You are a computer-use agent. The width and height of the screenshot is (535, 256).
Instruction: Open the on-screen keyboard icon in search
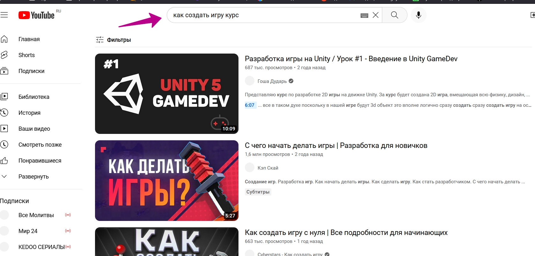364,15
